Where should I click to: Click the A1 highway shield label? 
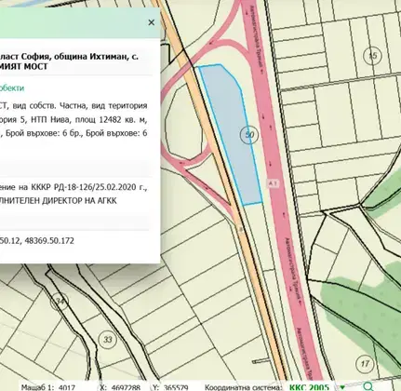coord(273,183)
